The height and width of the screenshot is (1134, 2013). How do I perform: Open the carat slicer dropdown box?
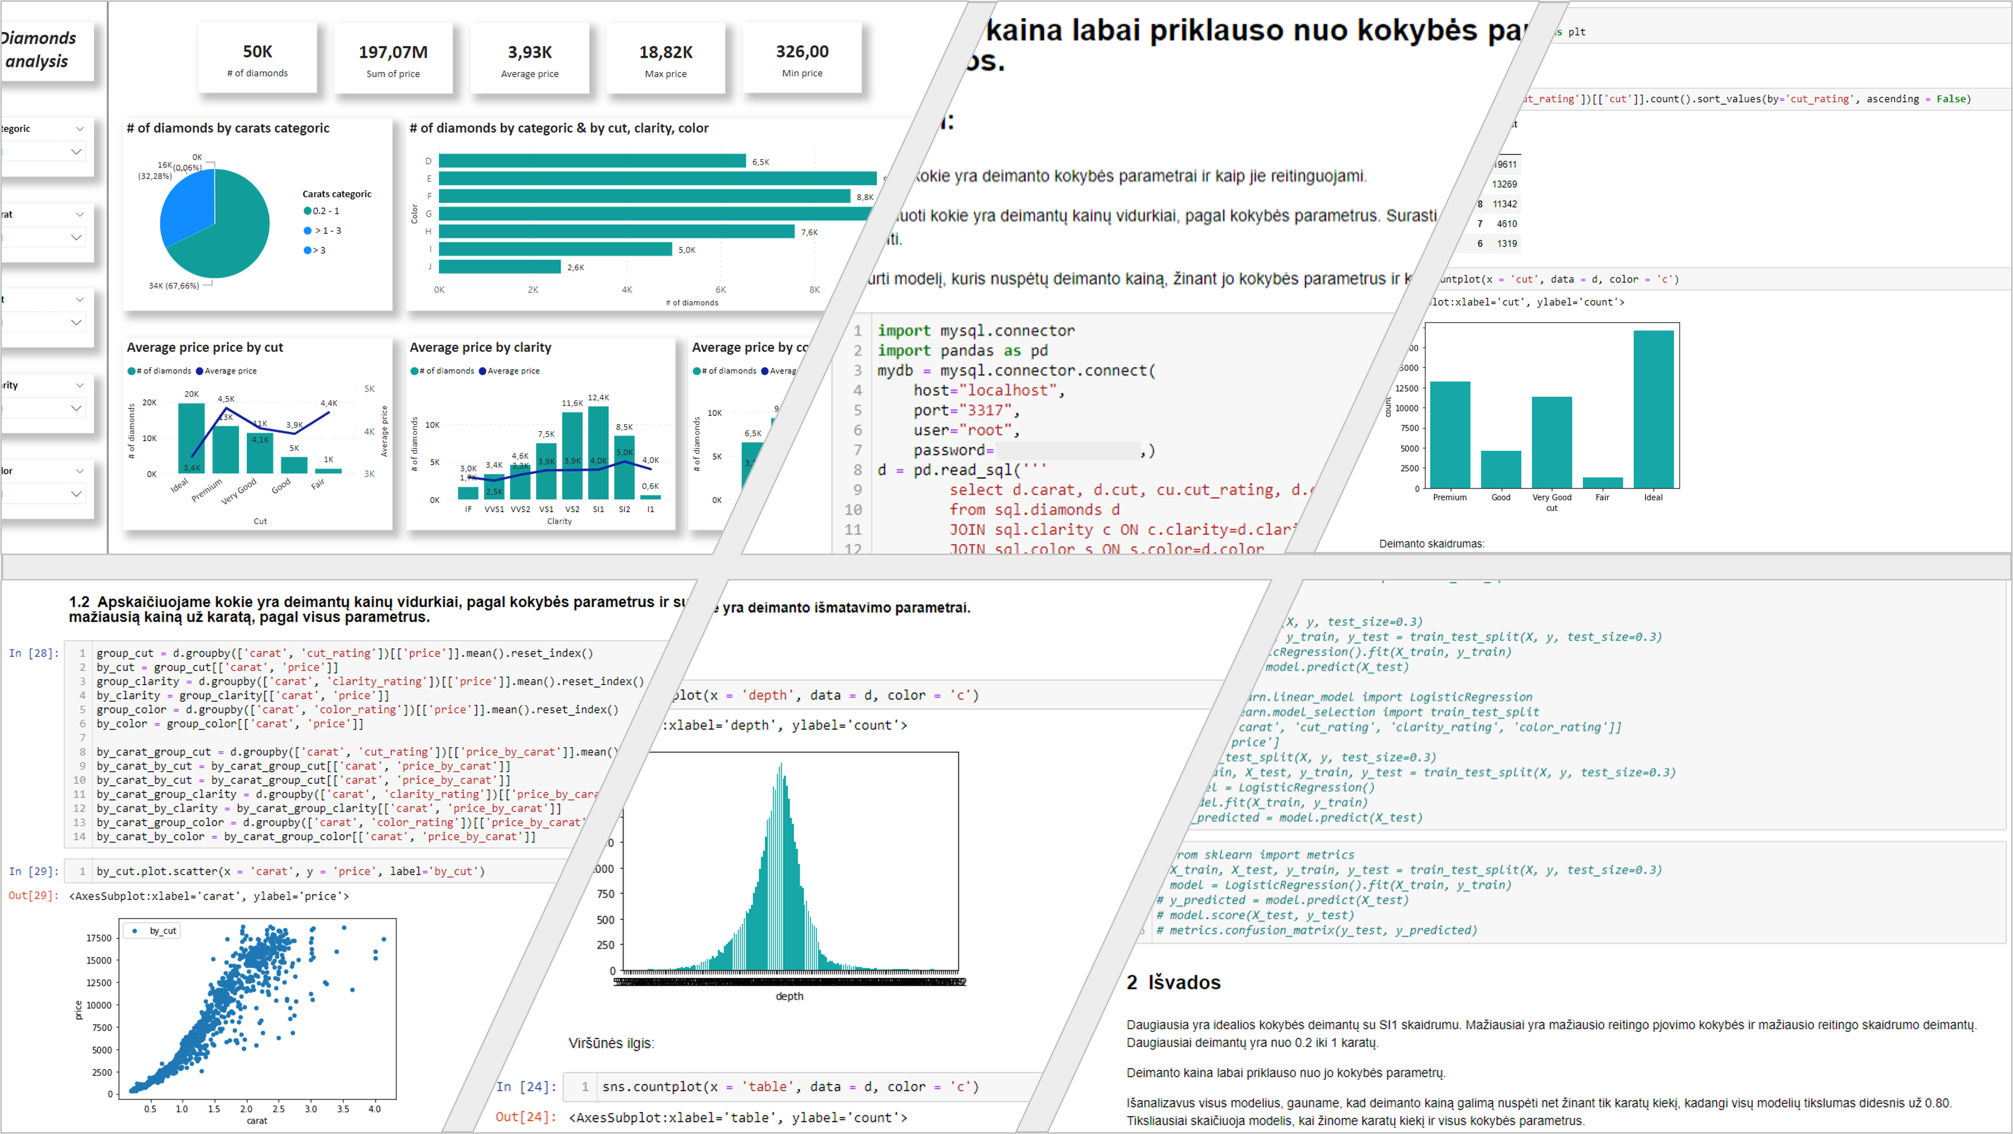(43, 237)
